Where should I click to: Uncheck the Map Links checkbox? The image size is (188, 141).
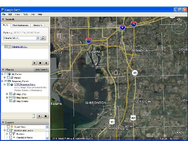click(x=10, y=94)
